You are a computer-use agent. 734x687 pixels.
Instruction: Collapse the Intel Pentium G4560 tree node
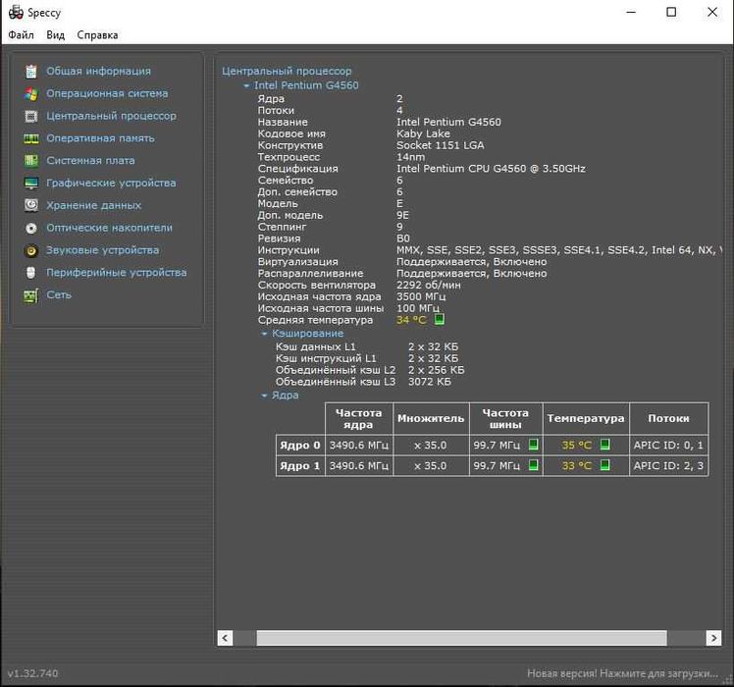(x=246, y=85)
